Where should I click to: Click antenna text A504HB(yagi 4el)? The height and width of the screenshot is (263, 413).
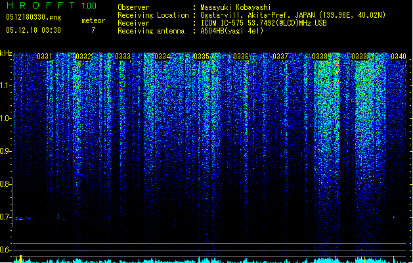(x=232, y=31)
